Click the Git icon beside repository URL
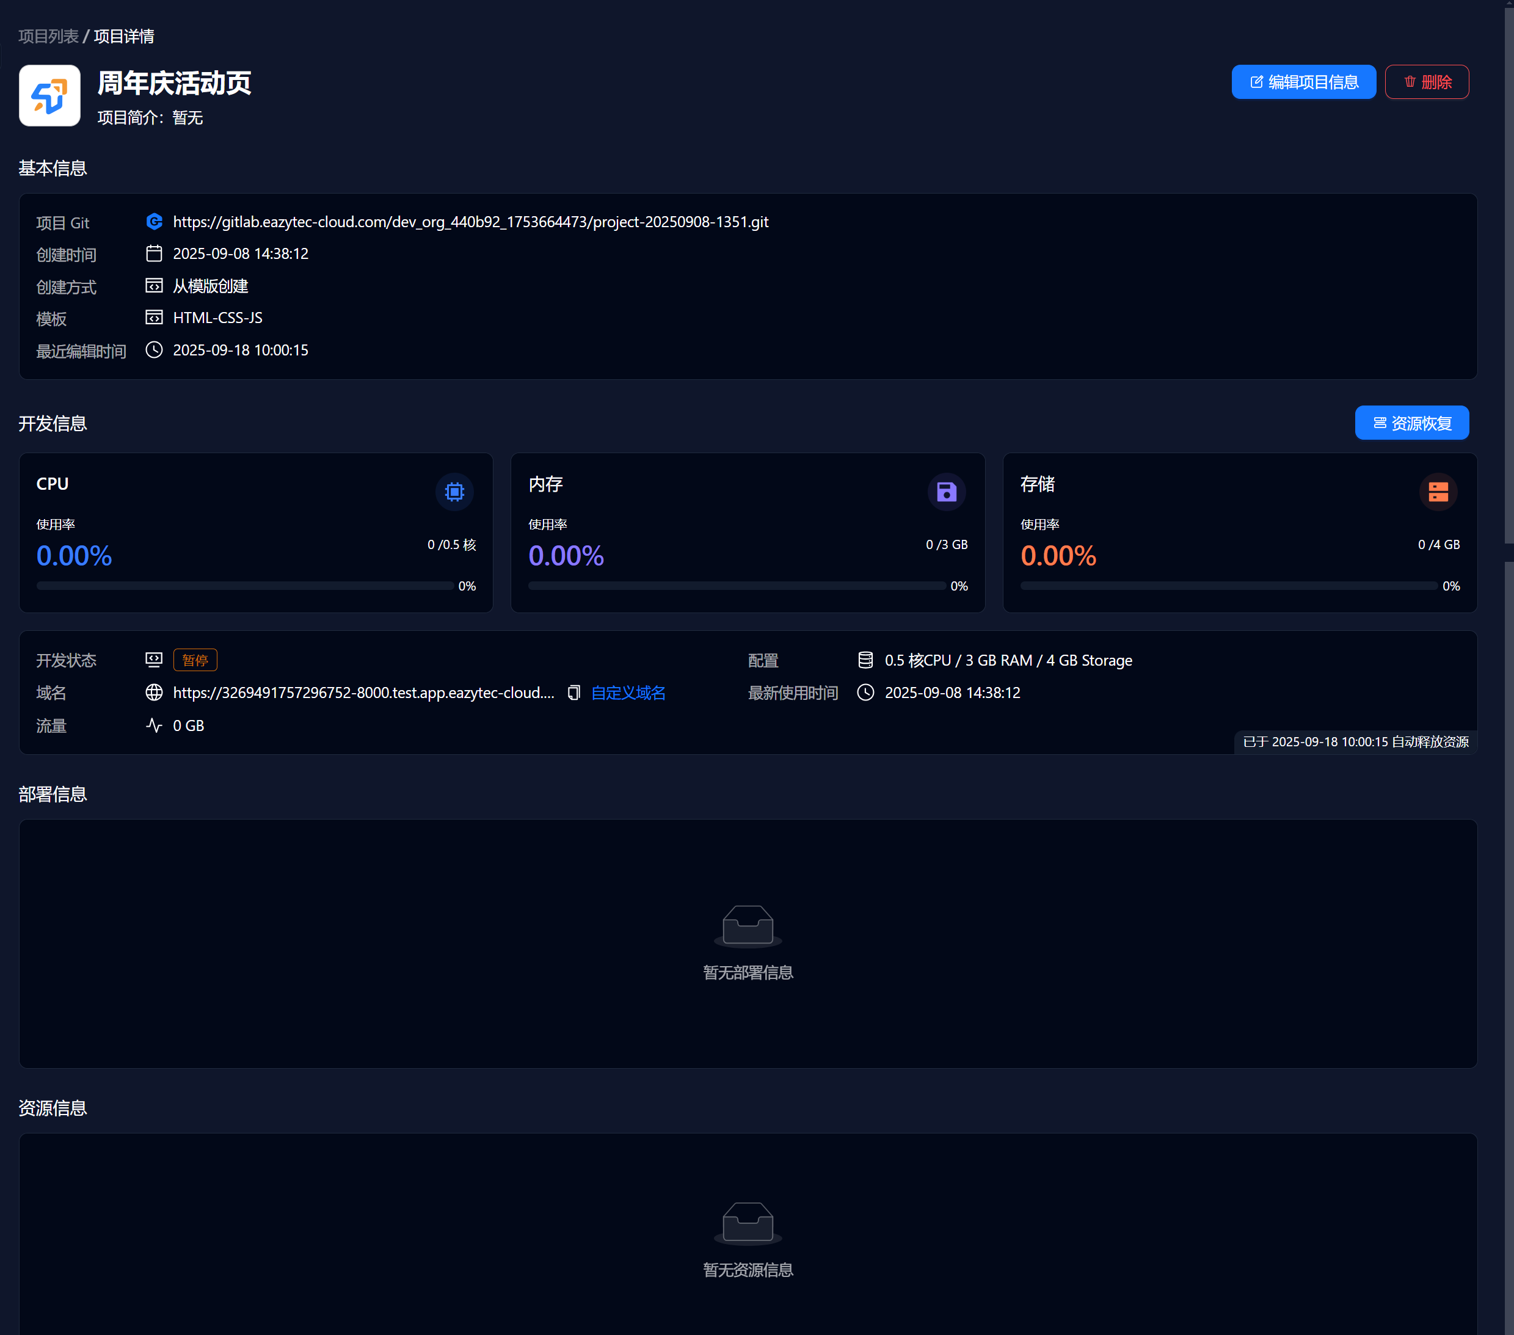This screenshot has width=1514, height=1335. coord(154,222)
